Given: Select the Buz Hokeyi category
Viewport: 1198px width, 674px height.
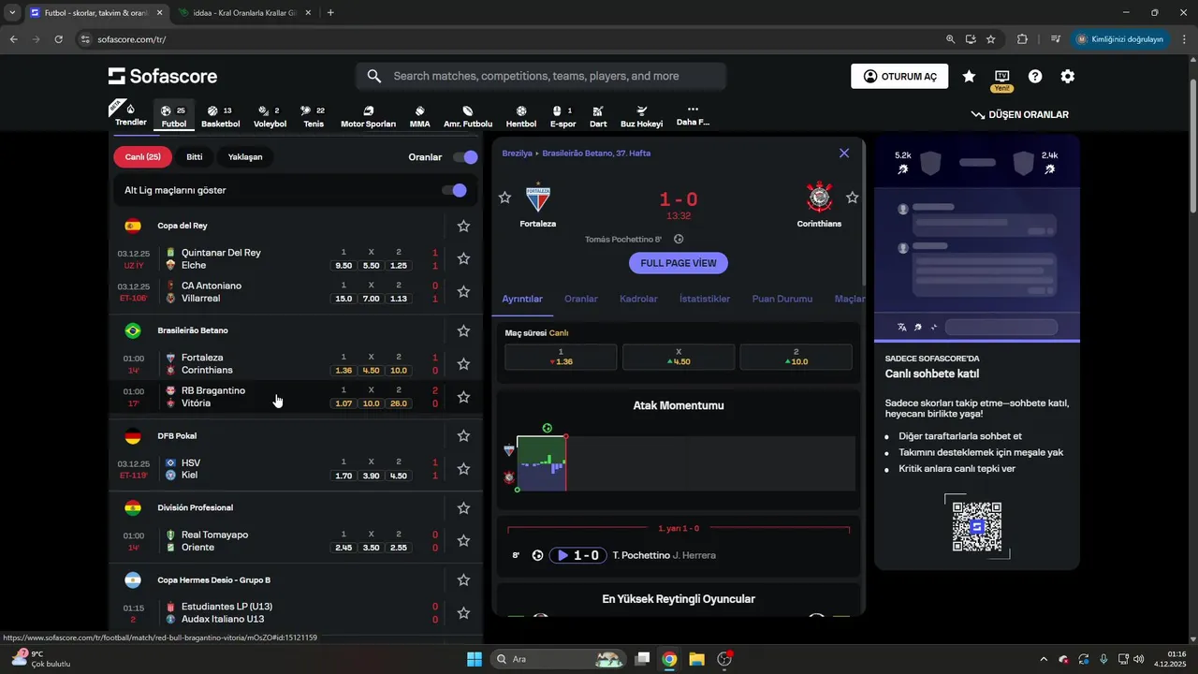Looking at the screenshot, I should [x=642, y=116].
